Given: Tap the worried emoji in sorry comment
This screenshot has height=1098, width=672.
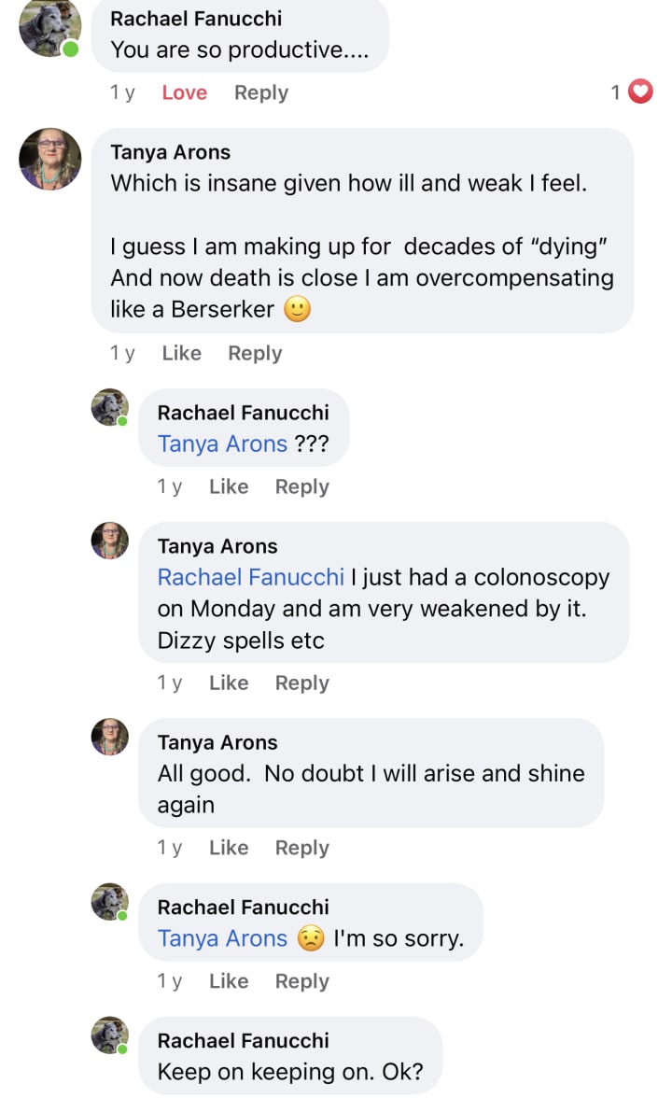Looking at the screenshot, I should 311,938.
